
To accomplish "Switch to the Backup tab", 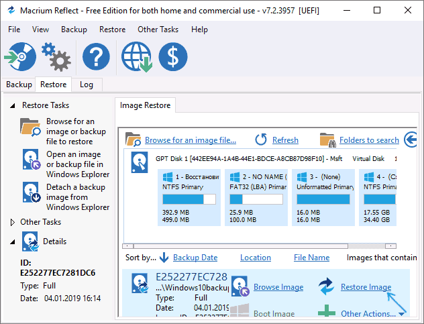I will (x=19, y=85).
